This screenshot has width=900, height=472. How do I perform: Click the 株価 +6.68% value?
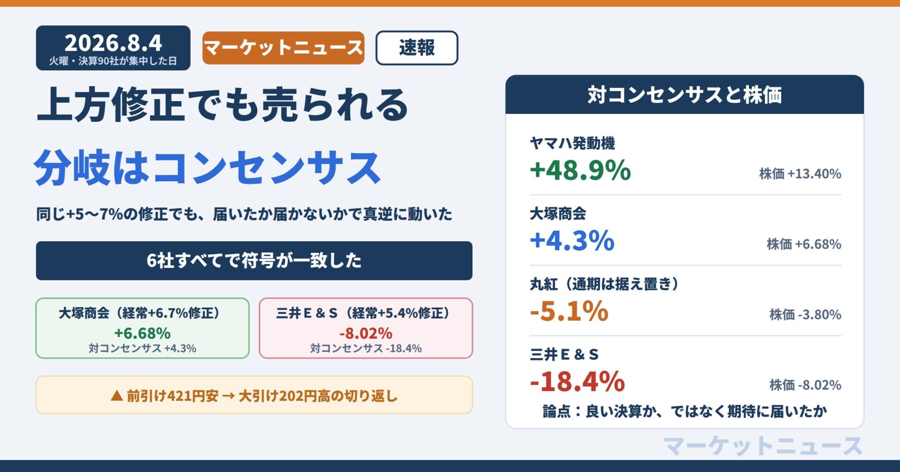(804, 244)
